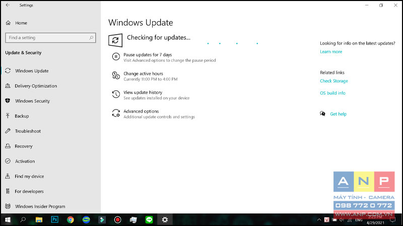Viewport: 403px width, 226px height.
Task: Click the Find my device icon
Action: [x=8, y=176]
